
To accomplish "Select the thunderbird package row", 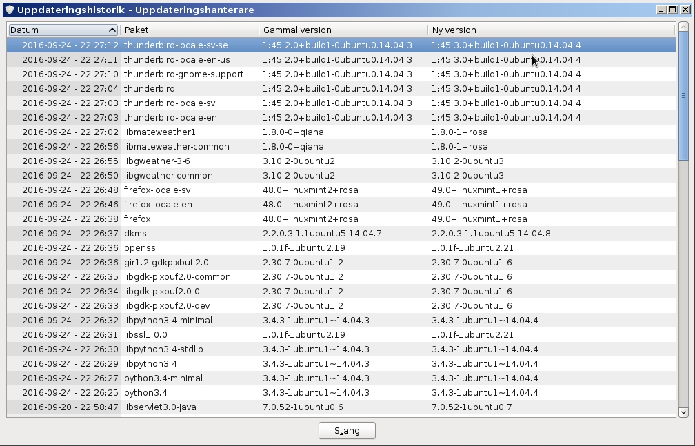I will [341, 89].
